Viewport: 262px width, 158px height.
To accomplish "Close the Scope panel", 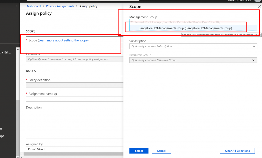I will click(x=259, y=6).
